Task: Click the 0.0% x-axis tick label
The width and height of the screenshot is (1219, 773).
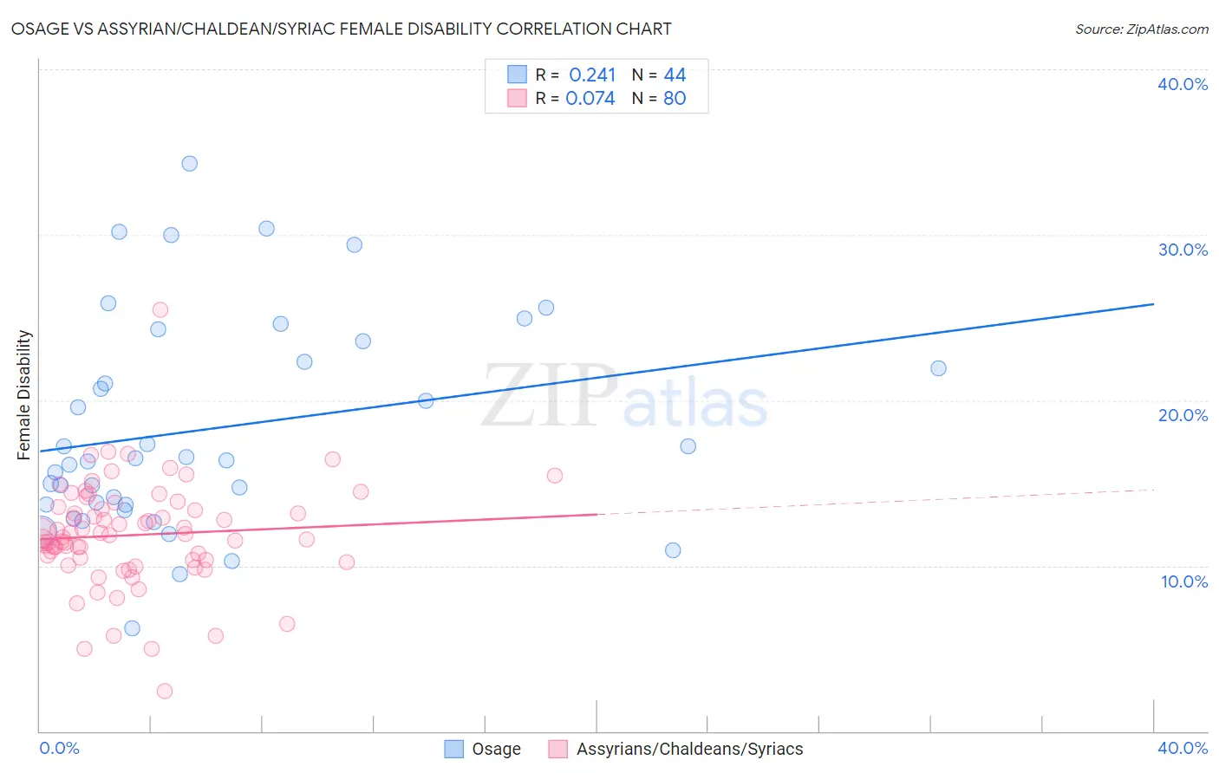Action: click(x=59, y=748)
